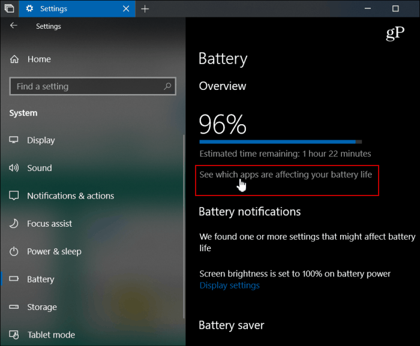
Task: Click the 96% battery percentage text
Action: [223, 124]
